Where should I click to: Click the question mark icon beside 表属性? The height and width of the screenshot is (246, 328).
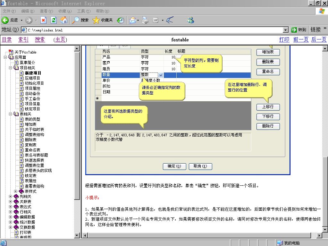point(21,181)
